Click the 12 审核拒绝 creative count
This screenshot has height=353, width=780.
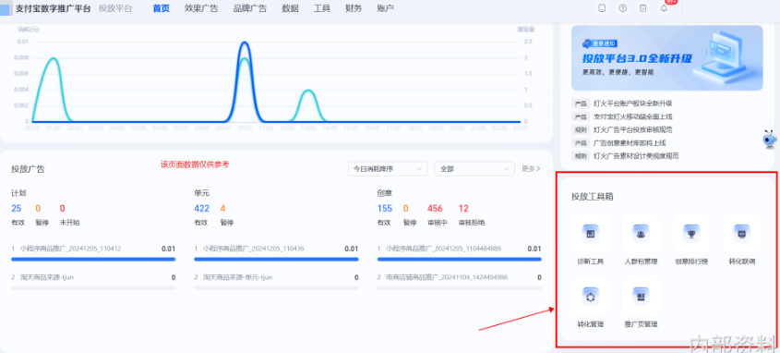click(463, 209)
